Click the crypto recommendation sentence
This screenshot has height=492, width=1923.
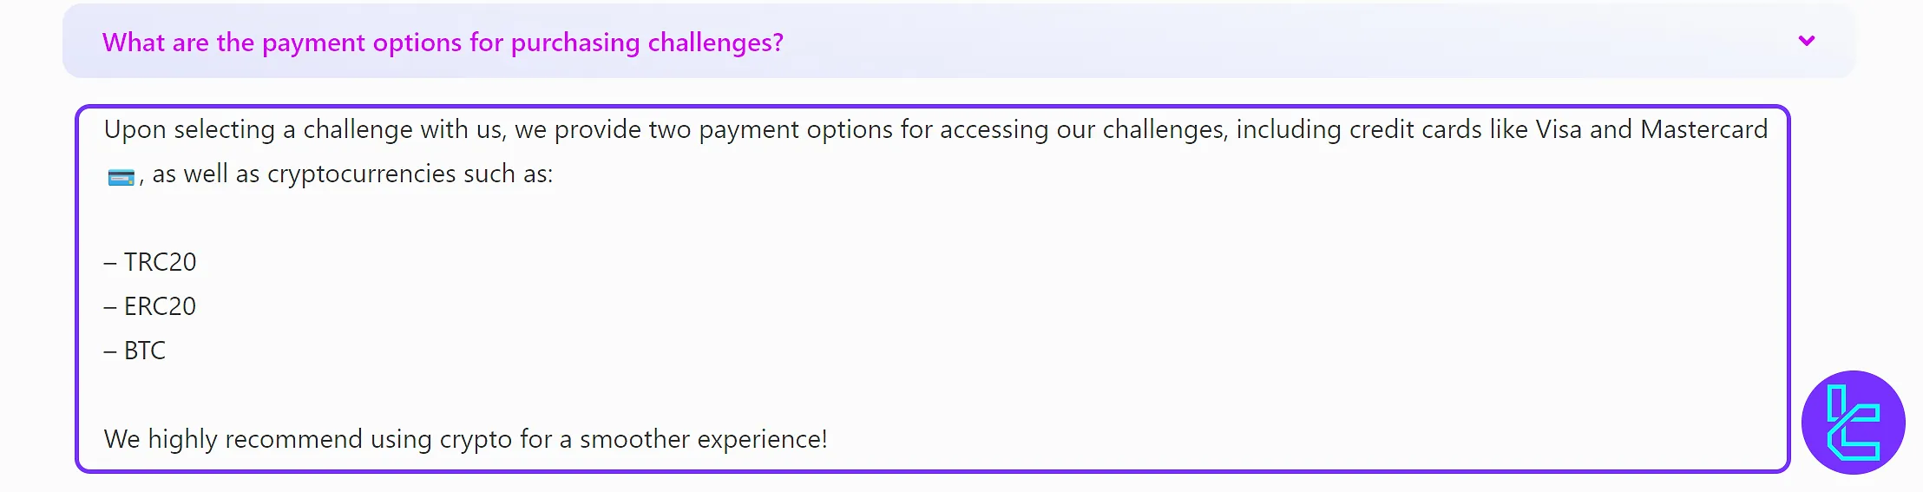tap(465, 439)
